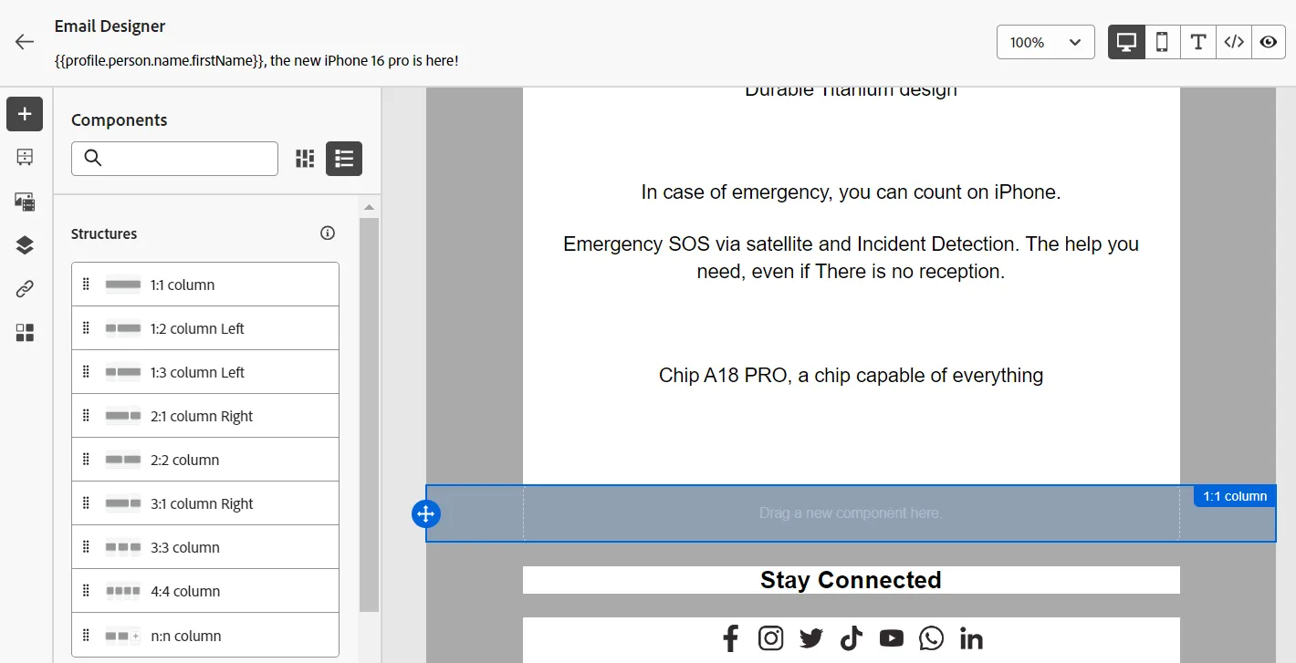Click the 'In case of emergency' sentence
Screen dimensions: 1296x663
tap(851, 192)
